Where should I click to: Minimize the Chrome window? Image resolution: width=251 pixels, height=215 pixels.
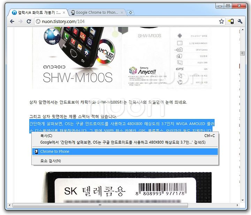220,6
